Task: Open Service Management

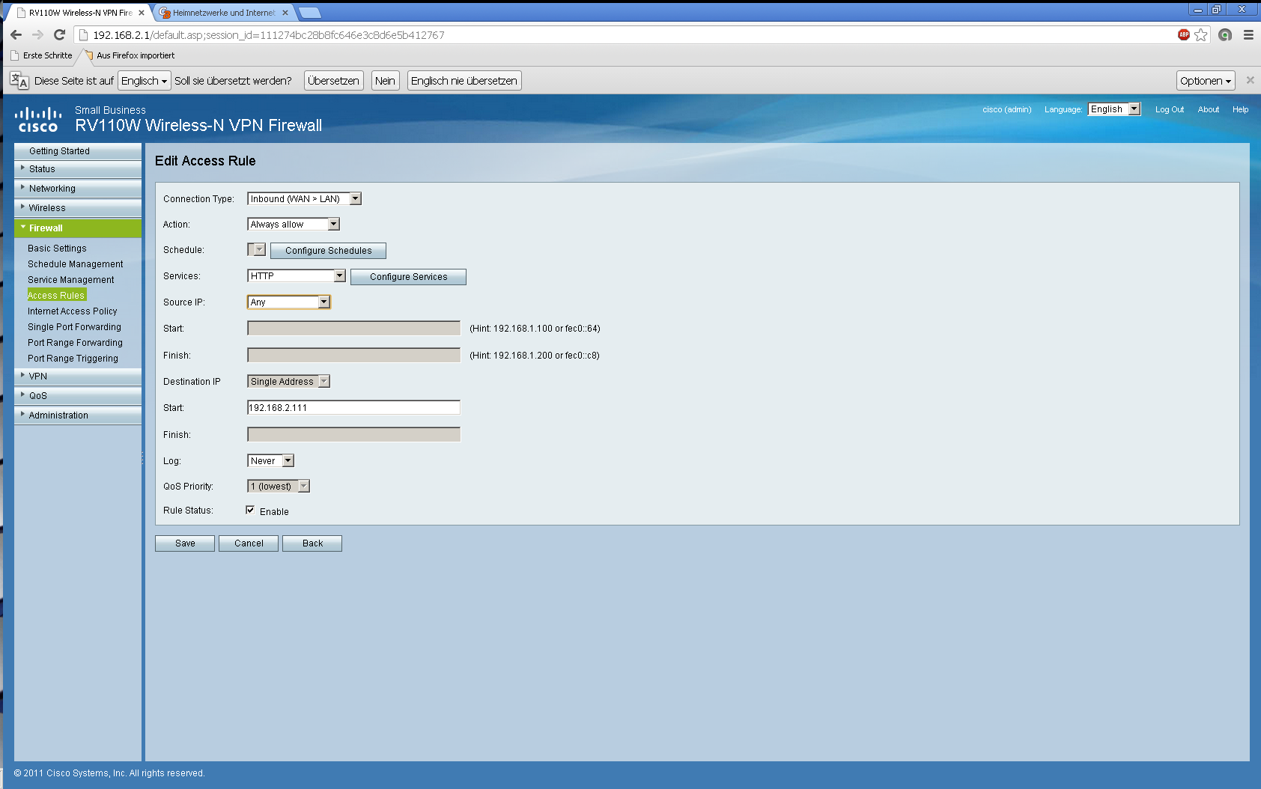Action: point(71,280)
